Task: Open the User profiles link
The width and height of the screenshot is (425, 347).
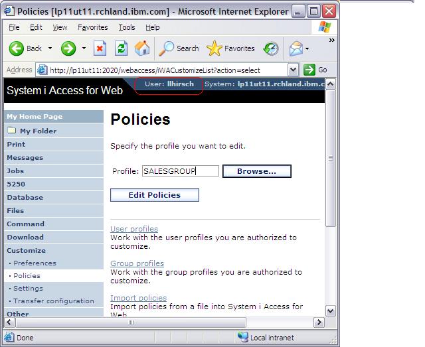Action: (x=134, y=229)
